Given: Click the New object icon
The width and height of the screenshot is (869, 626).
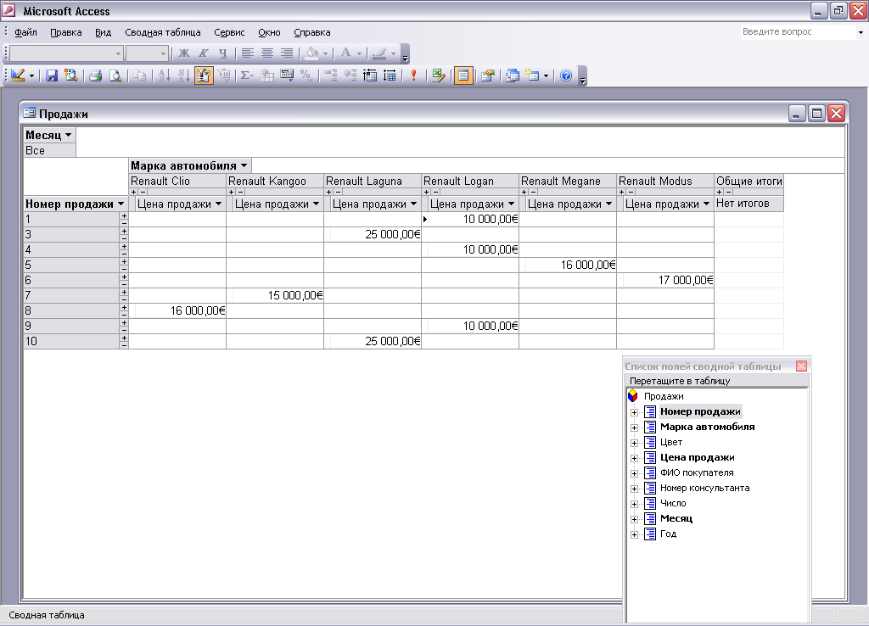Looking at the screenshot, I should (x=533, y=75).
